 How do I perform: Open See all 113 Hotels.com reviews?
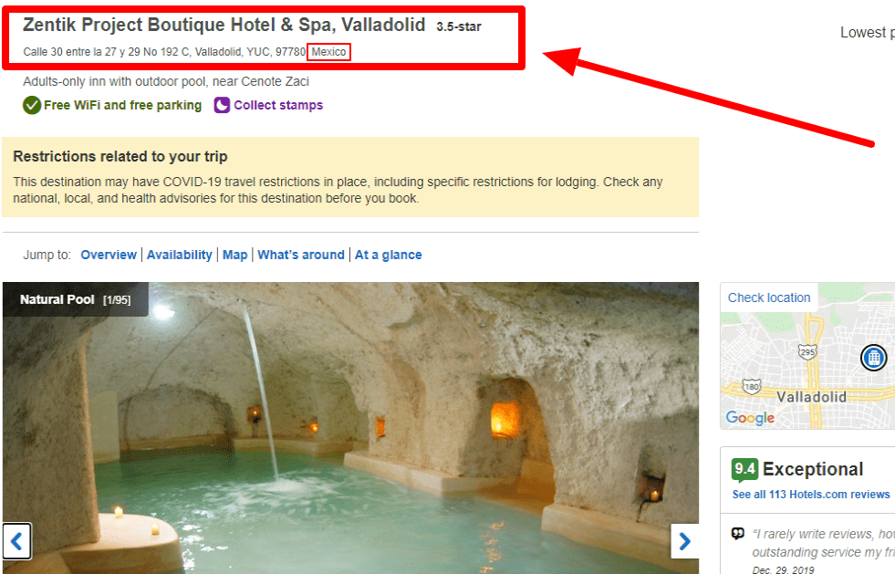pyautogui.click(x=811, y=495)
